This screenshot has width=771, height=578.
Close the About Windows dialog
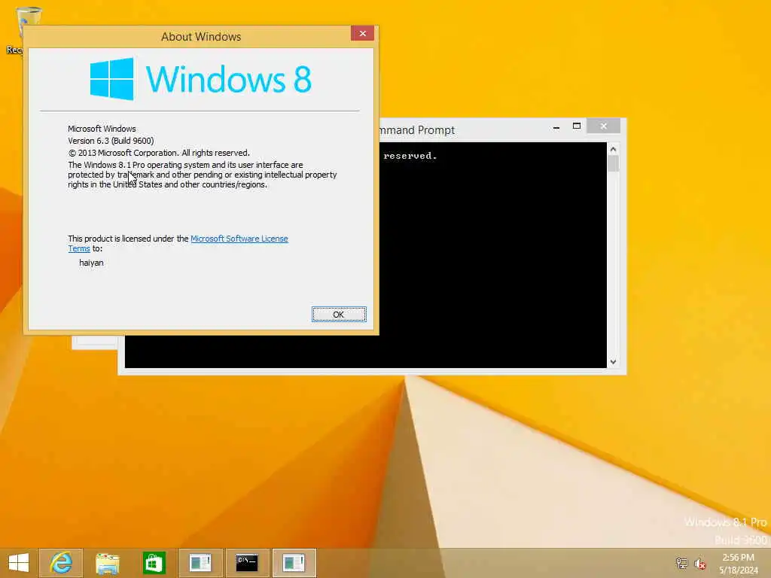click(362, 33)
